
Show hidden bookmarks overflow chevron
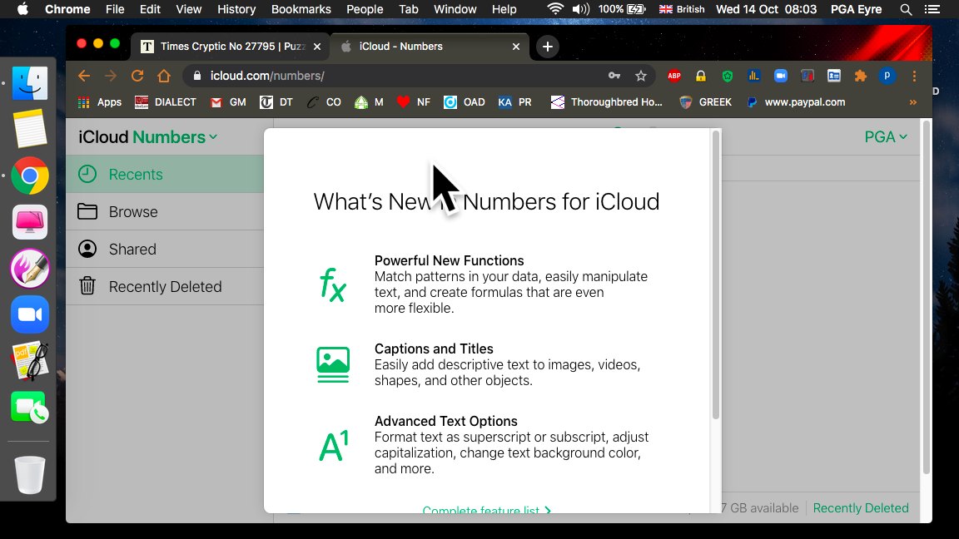point(912,102)
